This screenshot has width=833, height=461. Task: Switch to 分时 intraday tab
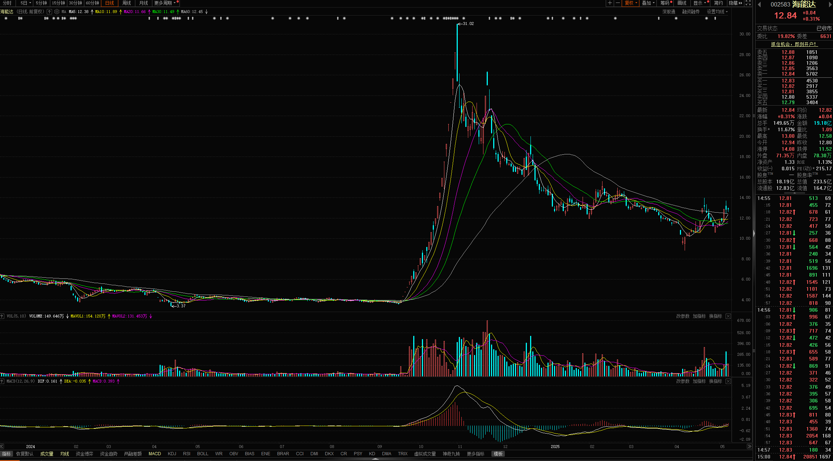click(x=7, y=3)
